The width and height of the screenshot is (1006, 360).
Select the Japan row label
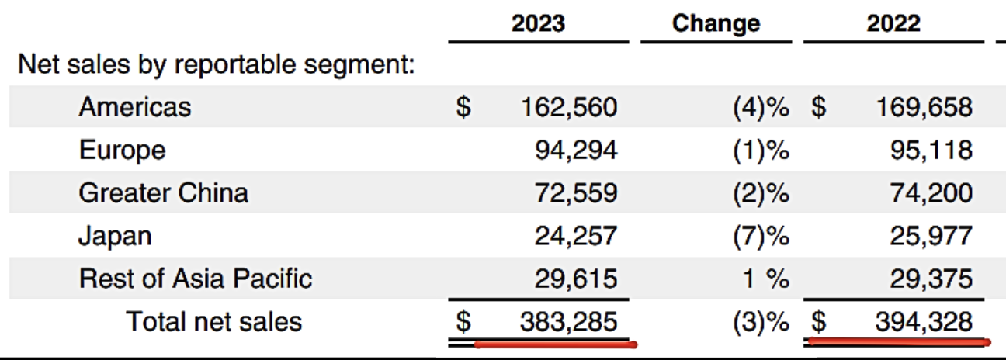tap(114, 235)
